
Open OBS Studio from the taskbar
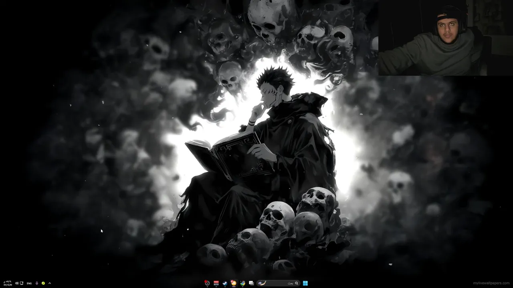point(207,283)
